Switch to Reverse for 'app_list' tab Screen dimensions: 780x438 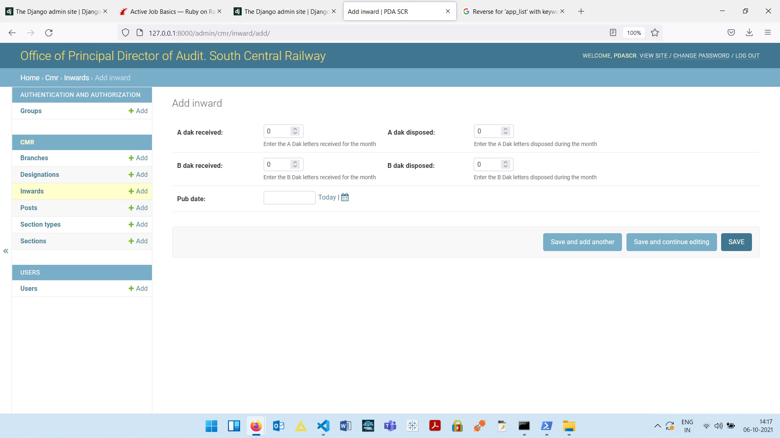tap(513, 11)
